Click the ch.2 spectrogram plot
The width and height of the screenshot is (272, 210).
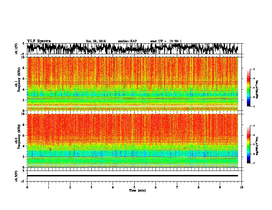click(133, 141)
